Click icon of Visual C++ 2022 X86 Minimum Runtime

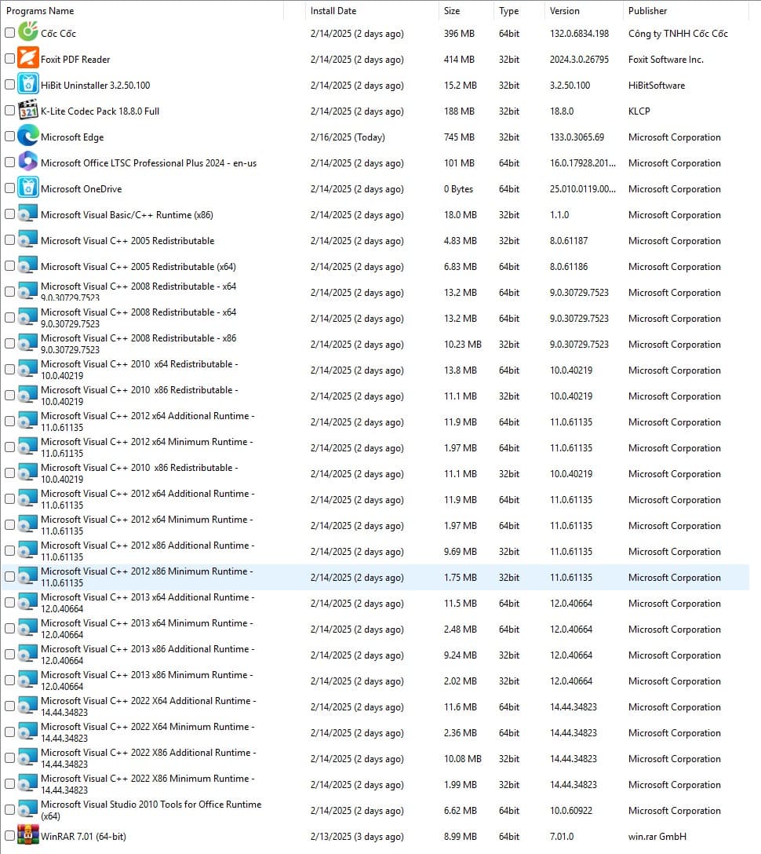tap(27, 783)
